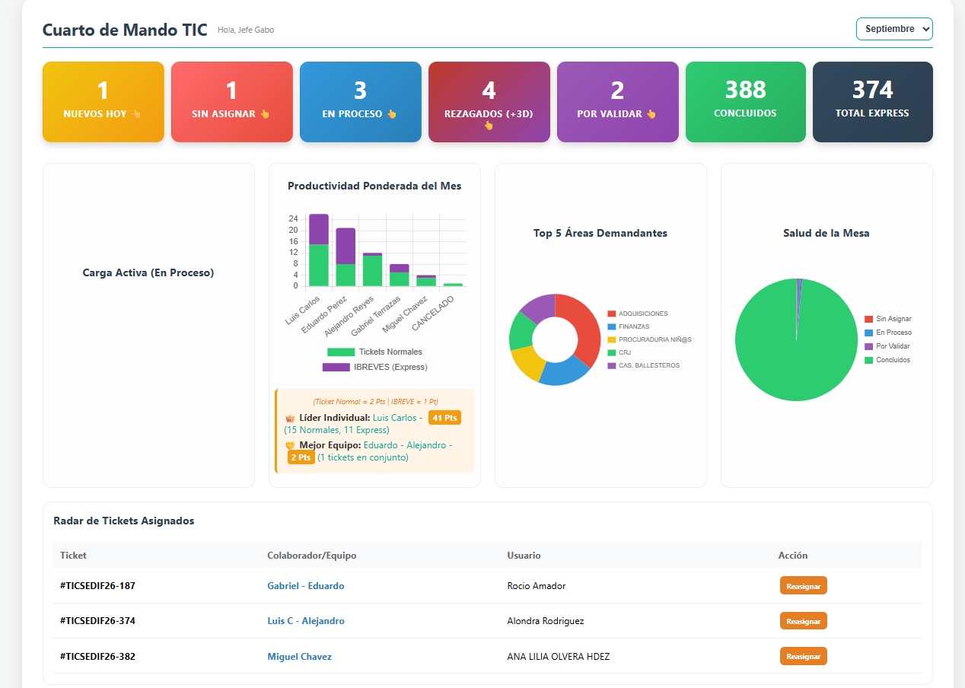Click Eduardo Perez bar in productivity chart

click(346, 257)
